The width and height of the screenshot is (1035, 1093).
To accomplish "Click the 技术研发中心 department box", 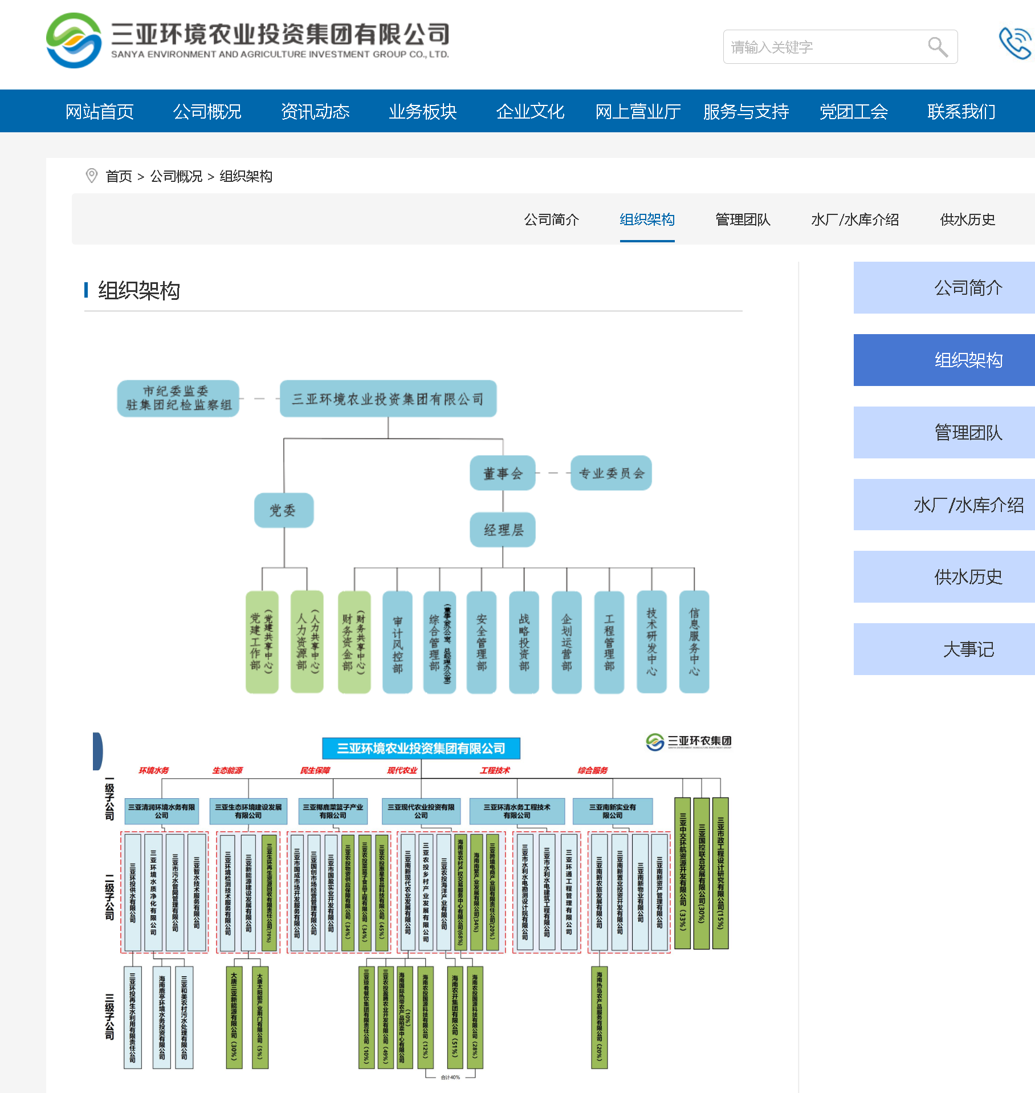I will click(651, 642).
